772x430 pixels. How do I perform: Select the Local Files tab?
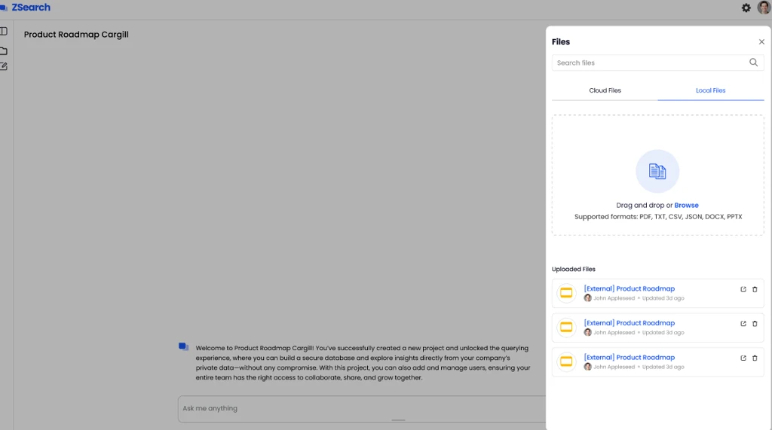710,90
